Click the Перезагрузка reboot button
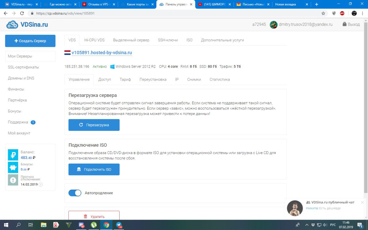Image resolution: width=368 pixels, height=230 pixels. point(94,125)
